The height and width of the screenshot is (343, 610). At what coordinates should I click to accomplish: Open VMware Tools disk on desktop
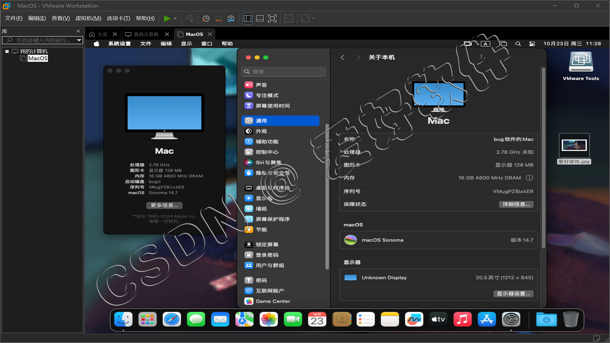click(x=581, y=66)
